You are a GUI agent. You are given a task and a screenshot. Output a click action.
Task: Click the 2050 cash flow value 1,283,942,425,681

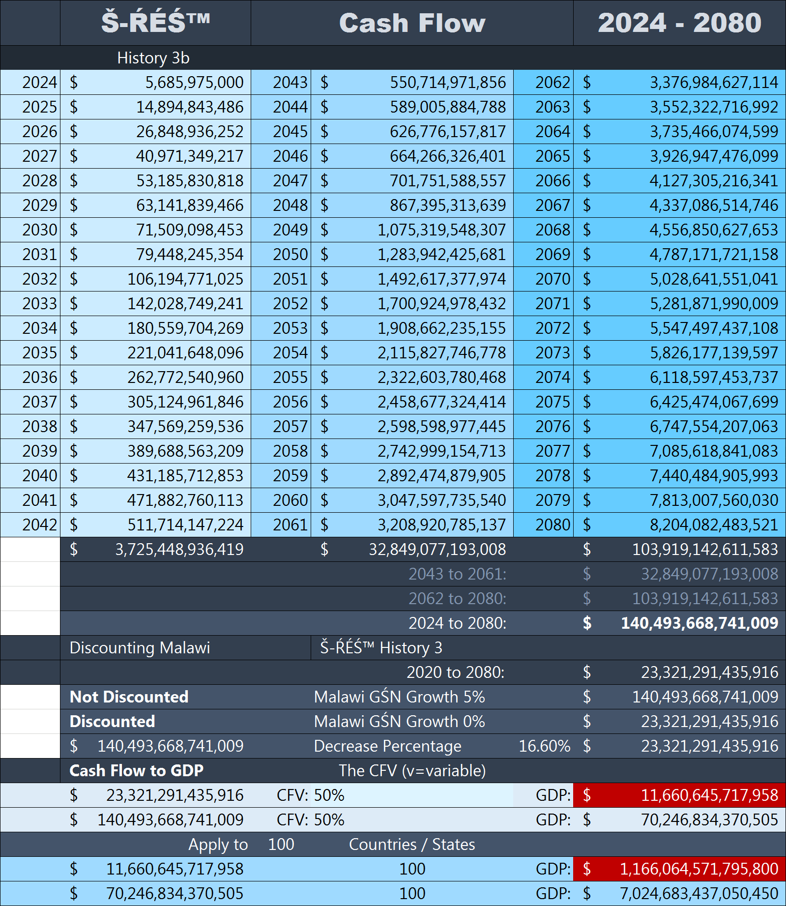pos(441,254)
